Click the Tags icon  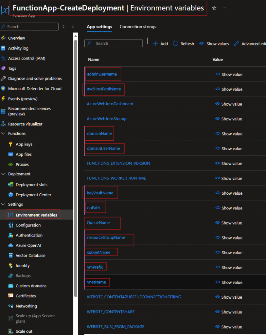[3, 68]
